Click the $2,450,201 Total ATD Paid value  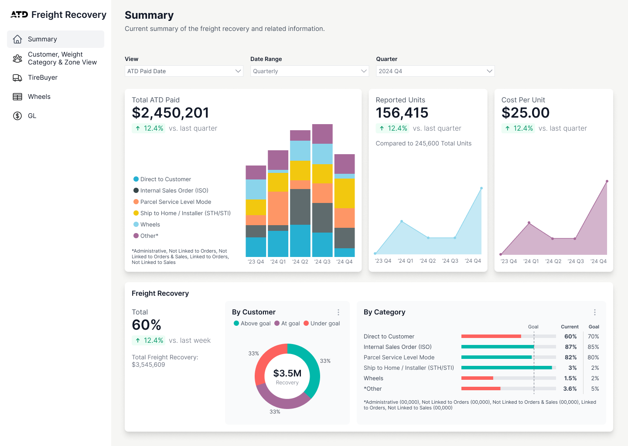click(x=171, y=113)
